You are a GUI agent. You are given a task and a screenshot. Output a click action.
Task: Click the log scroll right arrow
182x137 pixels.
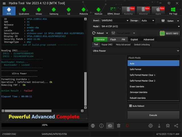pyautogui.click(x=82, y=111)
